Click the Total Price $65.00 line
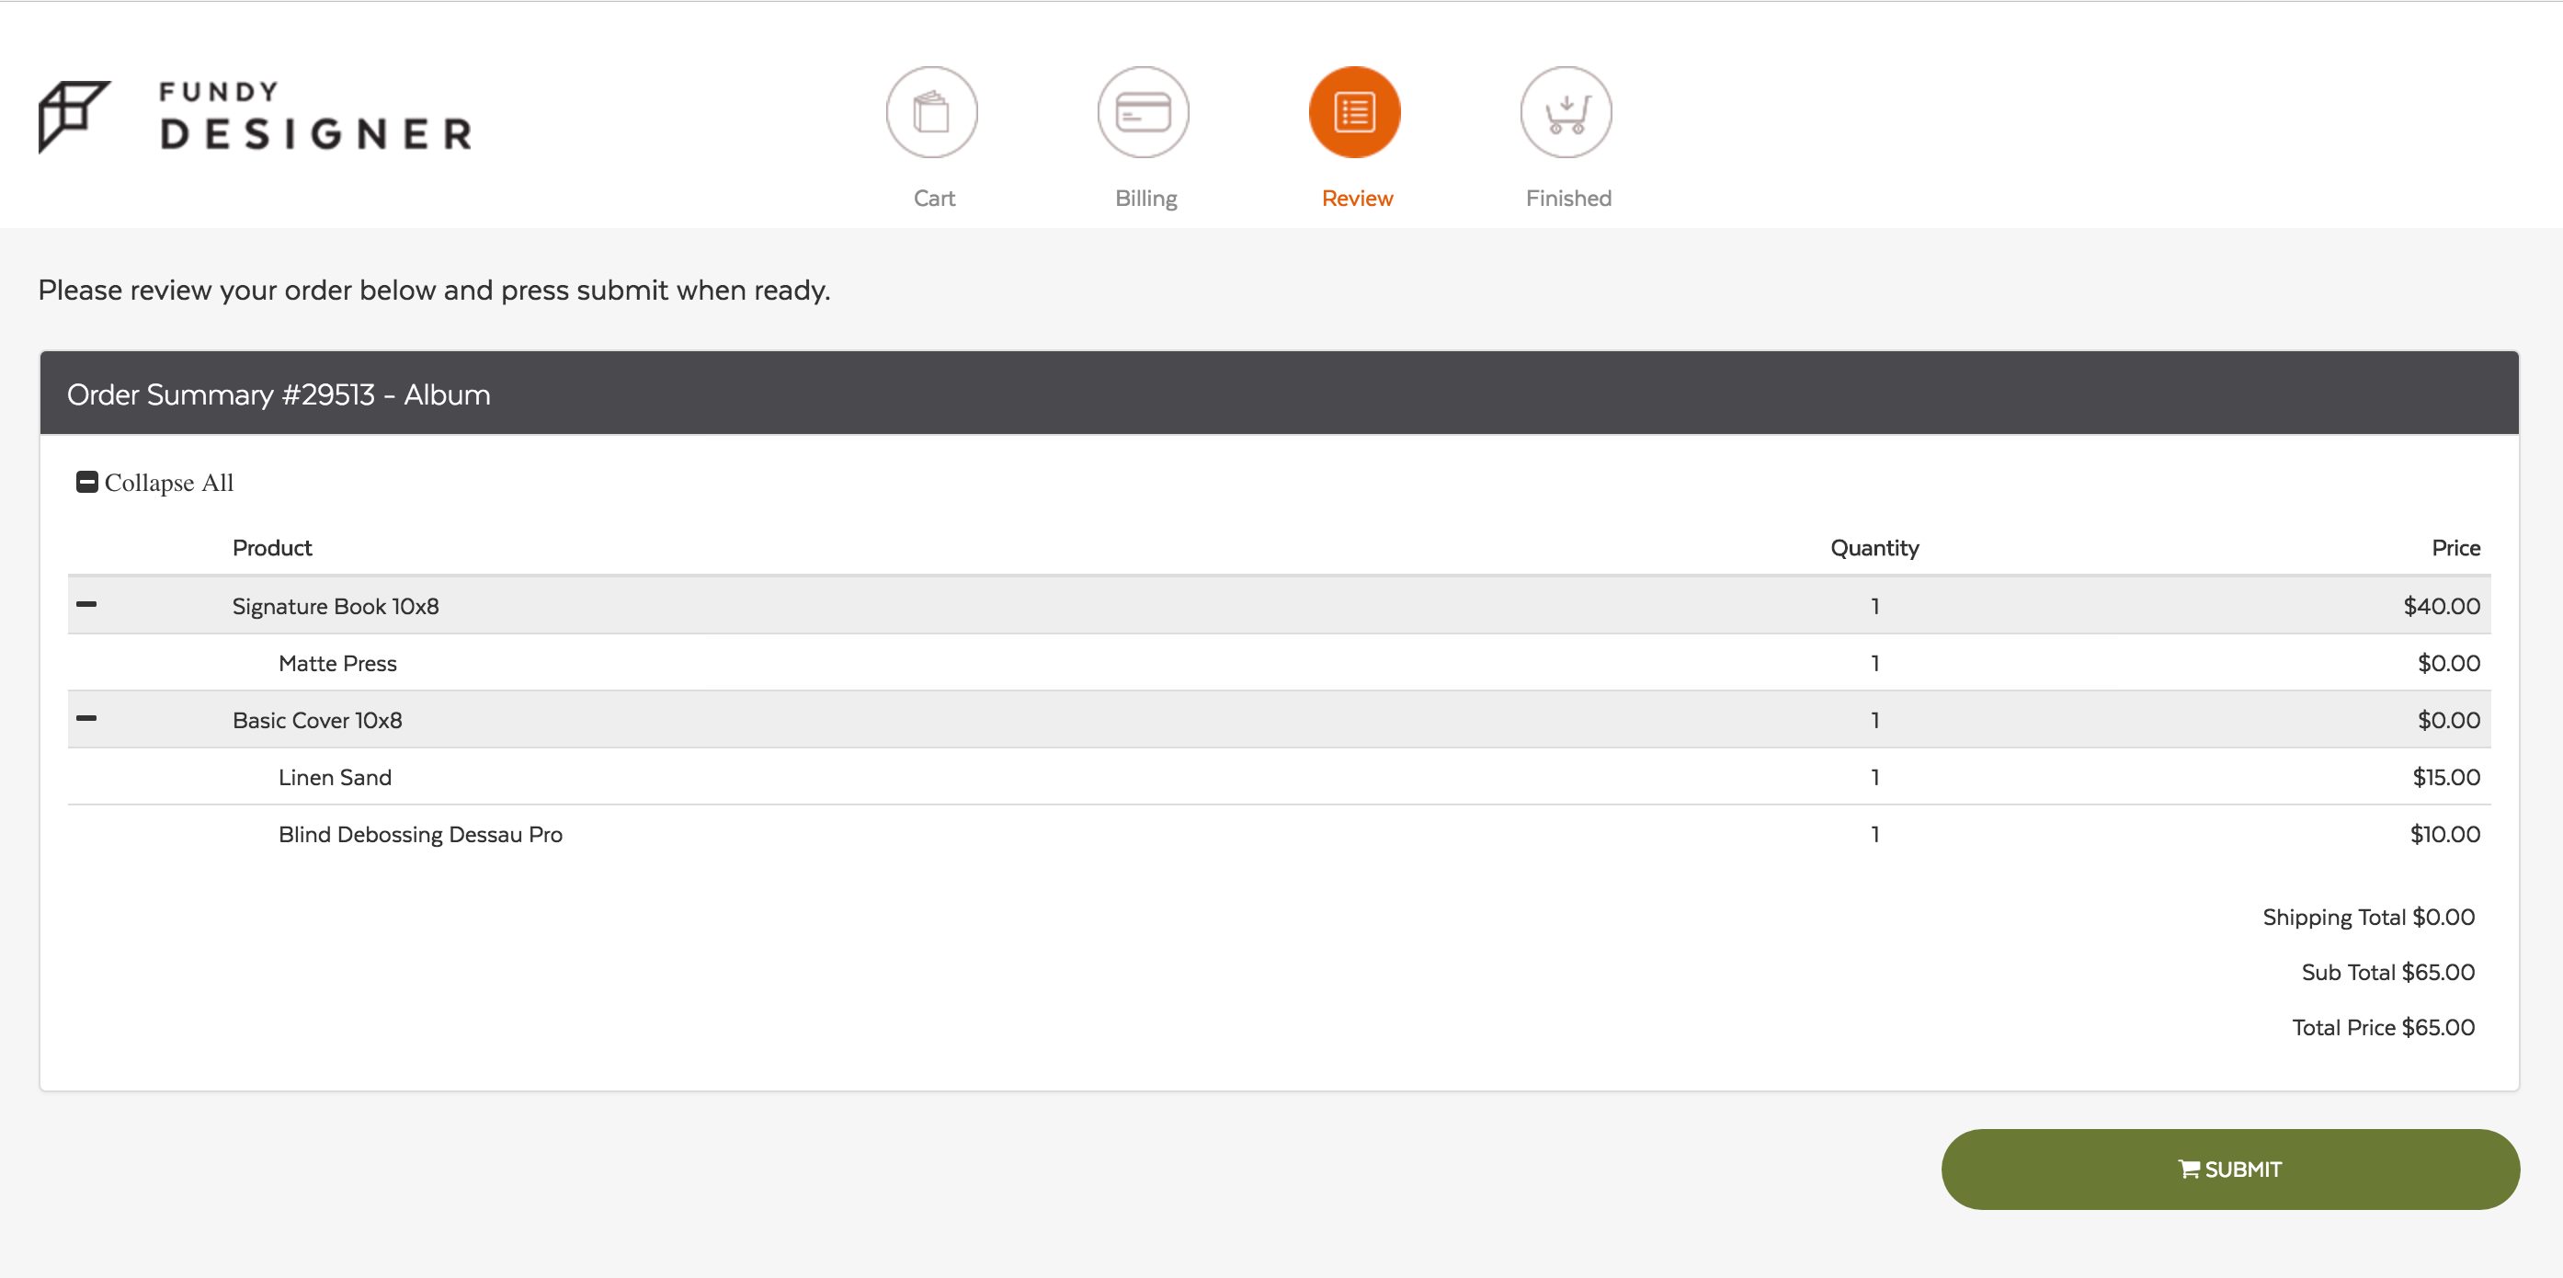The image size is (2563, 1278). coord(2383,1026)
